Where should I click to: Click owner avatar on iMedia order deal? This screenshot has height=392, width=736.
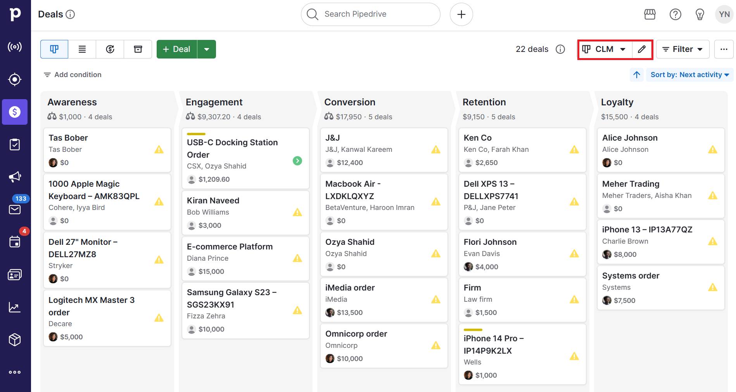click(x=330, y=313)
